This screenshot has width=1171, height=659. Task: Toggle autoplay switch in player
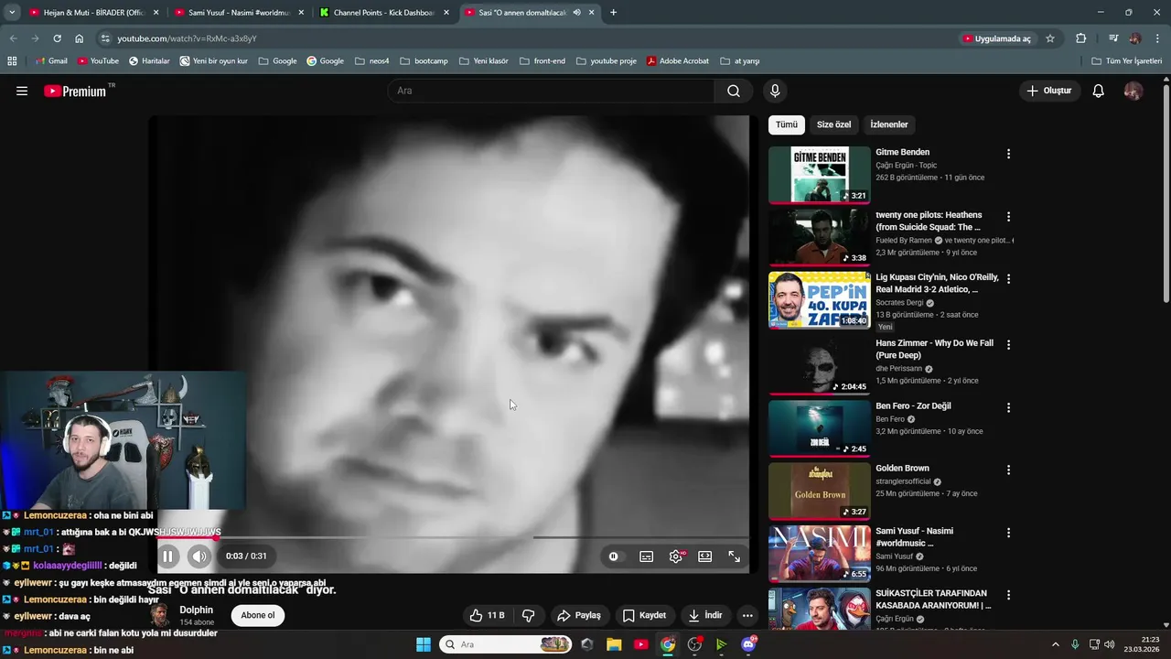click(613, 556)
